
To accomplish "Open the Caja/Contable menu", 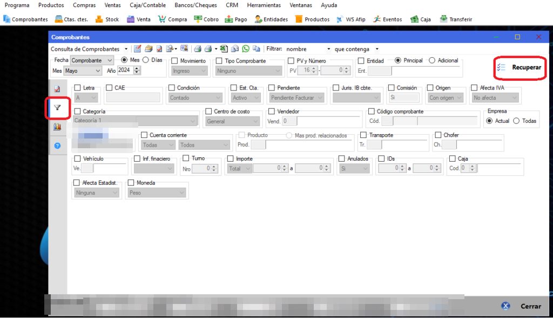I will pos(147,5).
